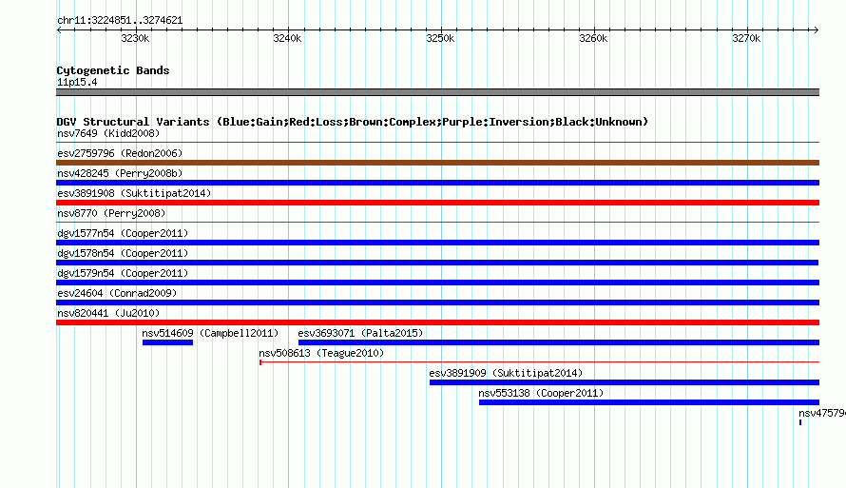Open the esv3891909 (Suktitipat2014) label
The width and height of the screenshot is (846, 488).
click(506, 373)
